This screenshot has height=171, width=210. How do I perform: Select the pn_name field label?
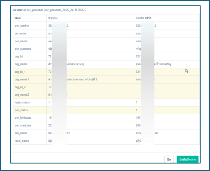(20, 33)
